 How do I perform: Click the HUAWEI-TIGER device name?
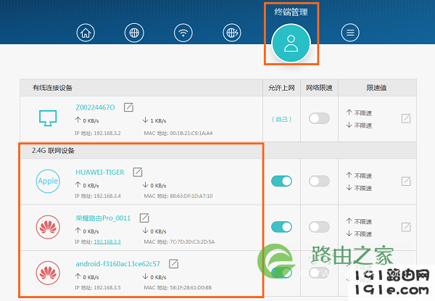click(x=100, y=172)
